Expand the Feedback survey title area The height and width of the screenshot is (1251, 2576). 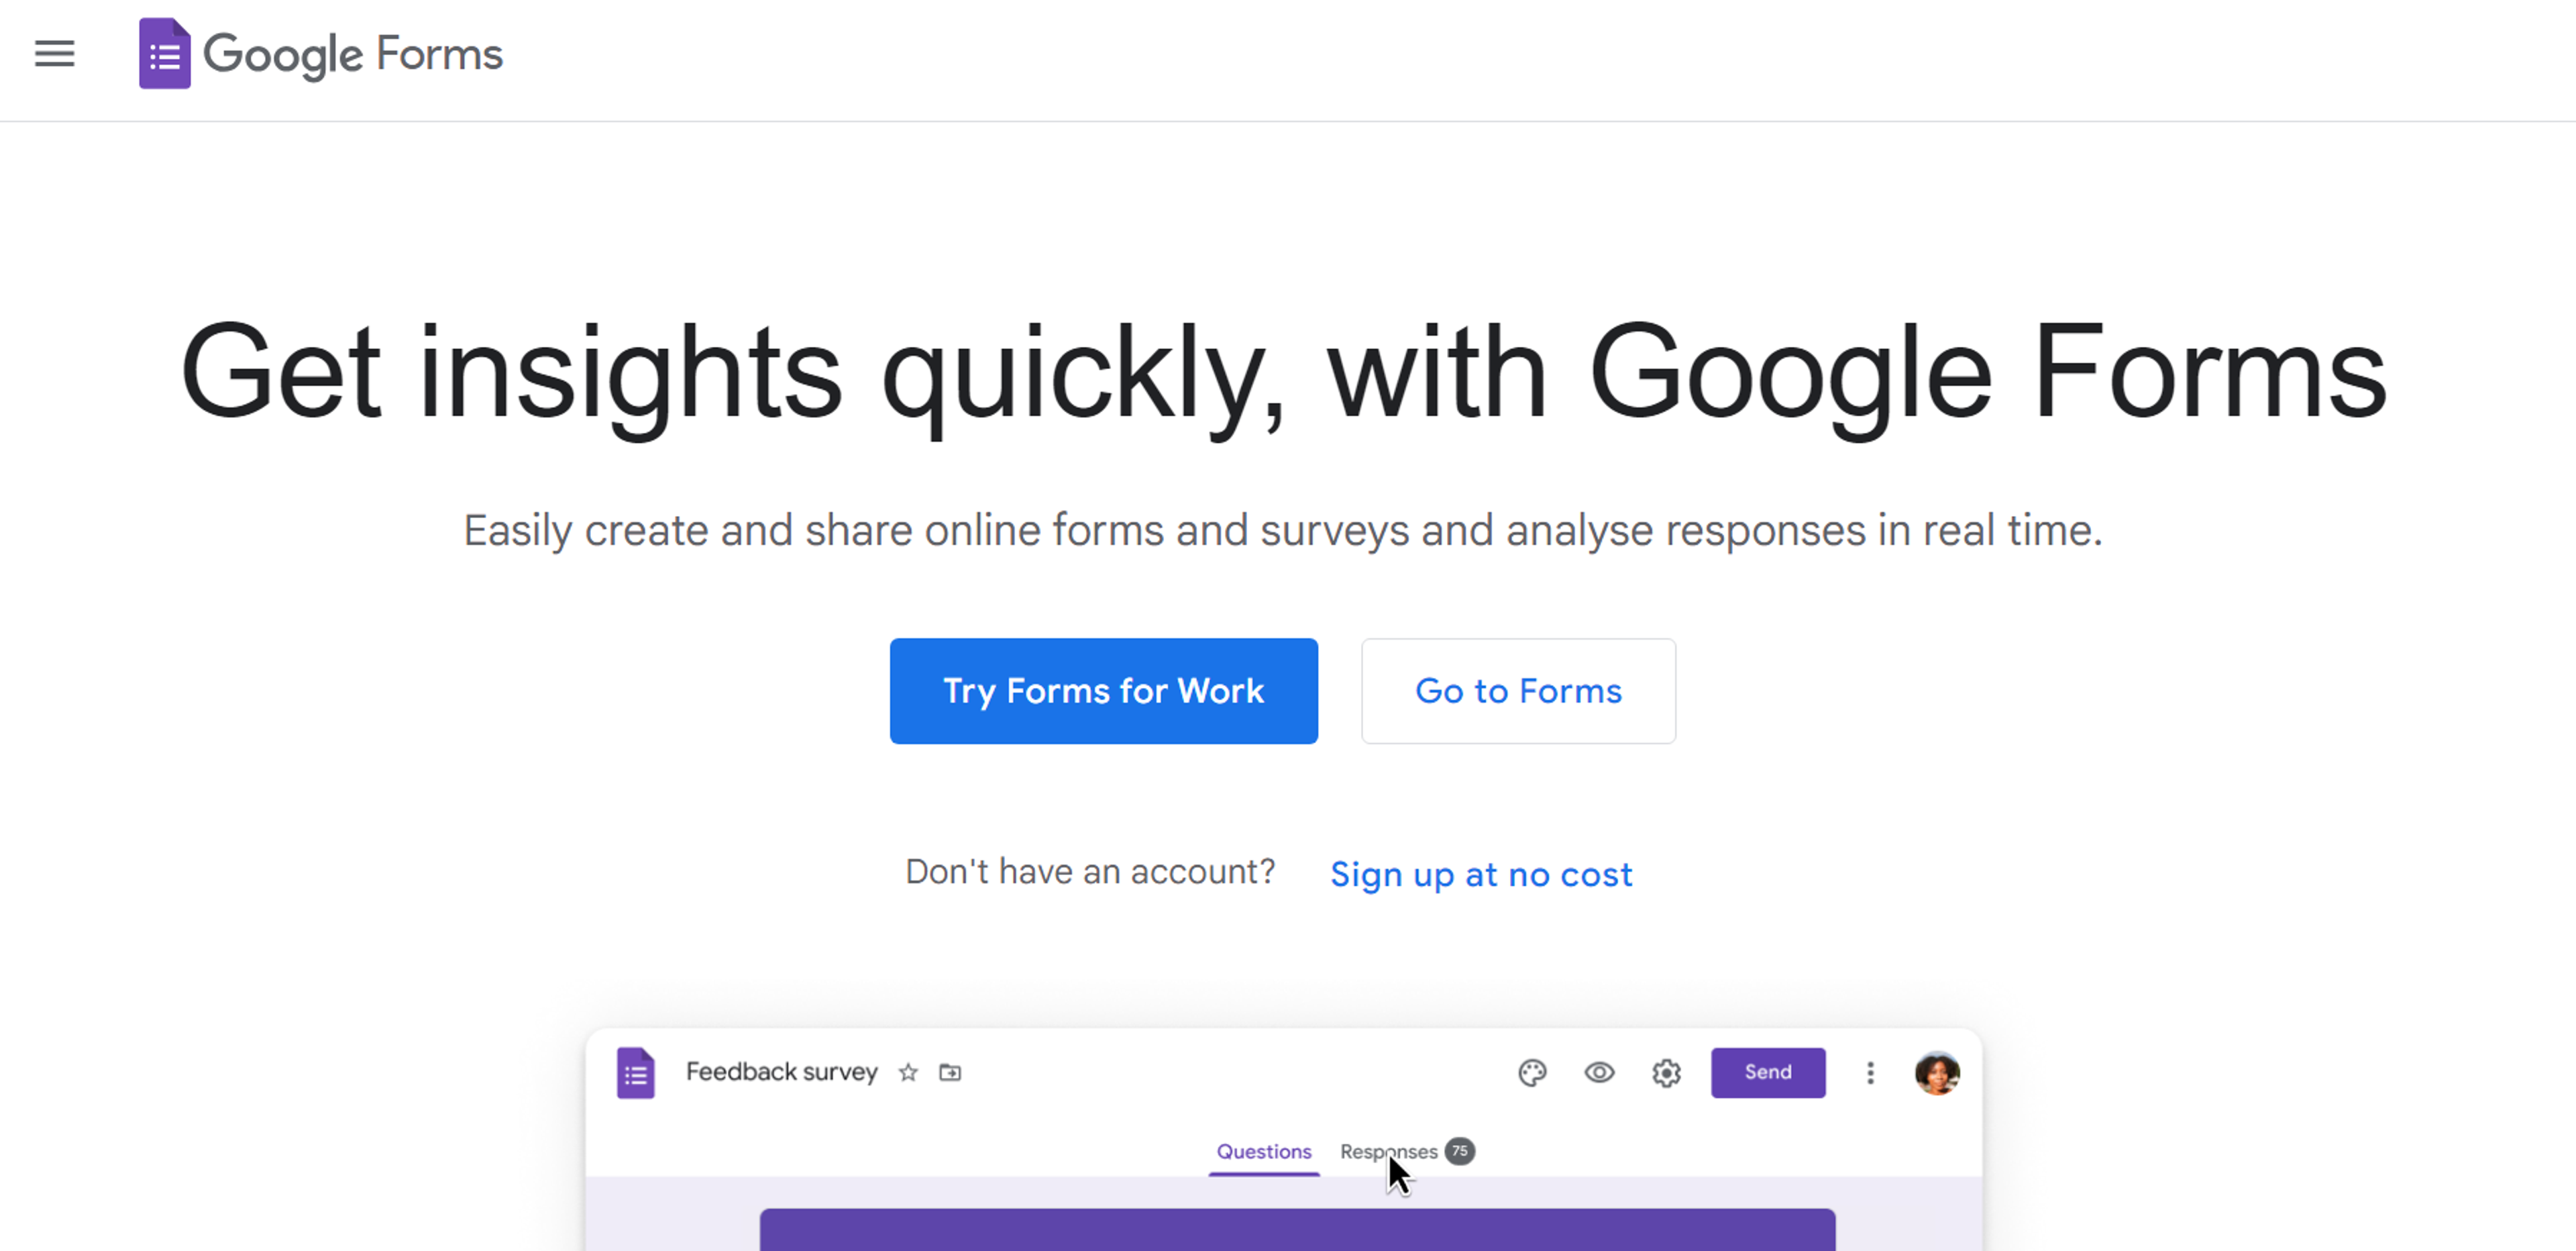click(x=782, y=1070)
